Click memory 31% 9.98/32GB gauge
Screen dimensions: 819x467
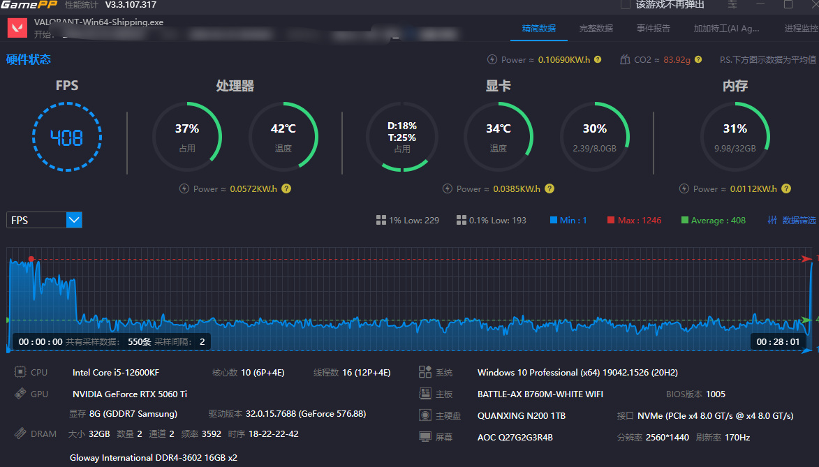[735, 137]
